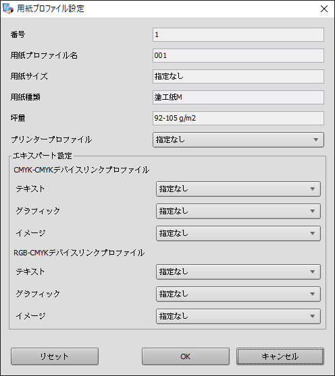Open the RGB-CMYK テキスト dropdown
This screenshot has width=335, height=376.
pos(238,272)
